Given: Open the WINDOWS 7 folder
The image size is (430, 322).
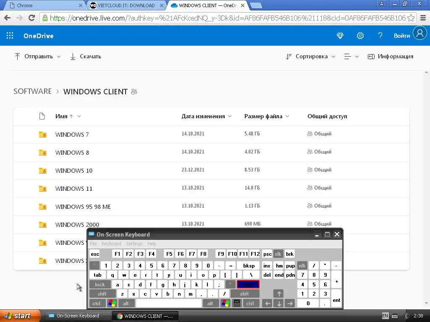Looking at the screenshot, I should tap(72, 135).
